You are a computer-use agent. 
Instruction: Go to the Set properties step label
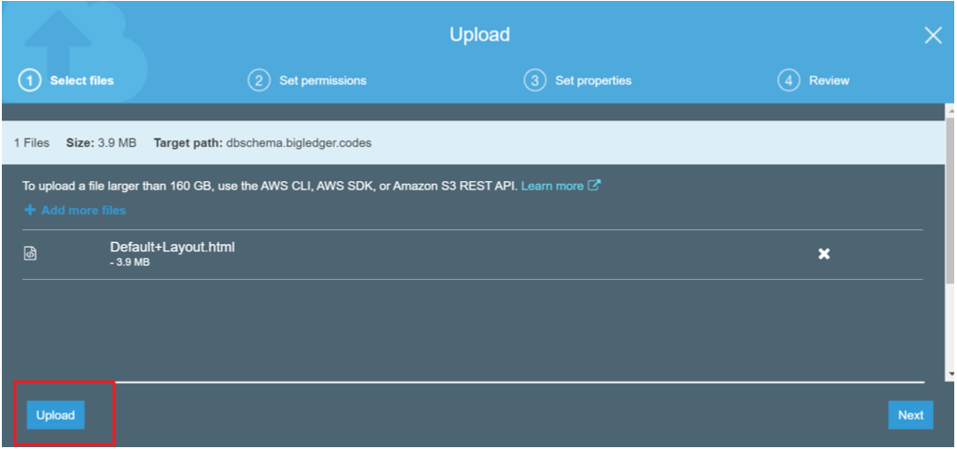[x=593, y=80]
